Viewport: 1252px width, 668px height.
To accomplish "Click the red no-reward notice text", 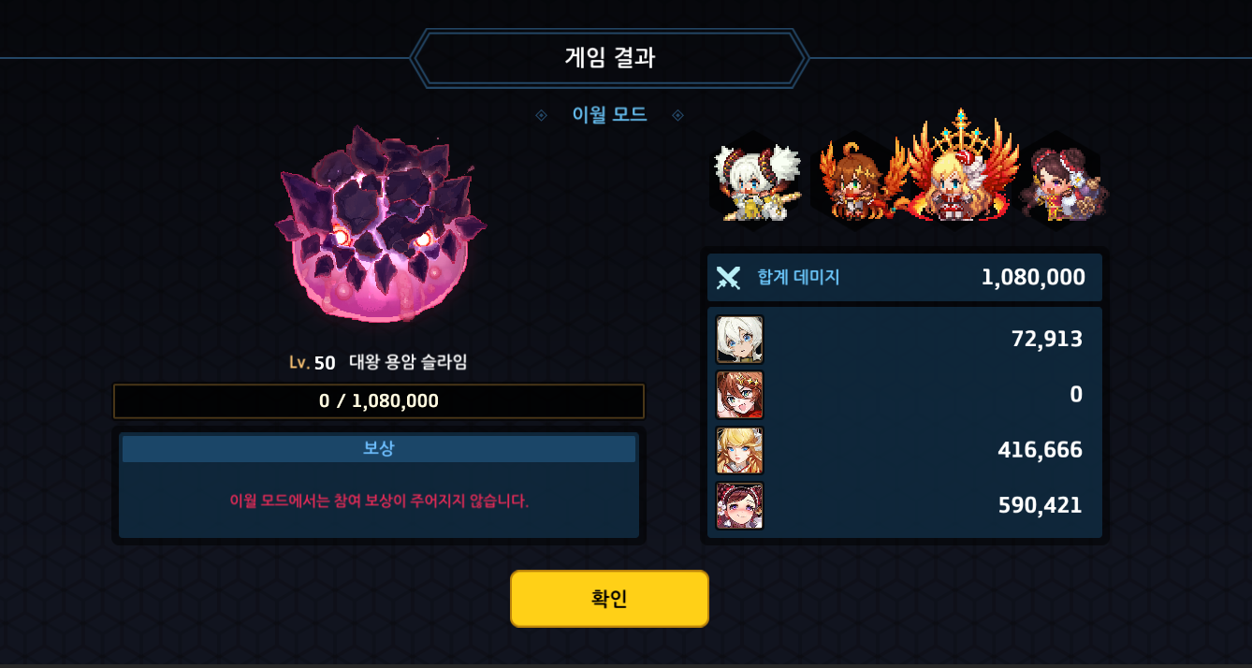I will point(379,501).
